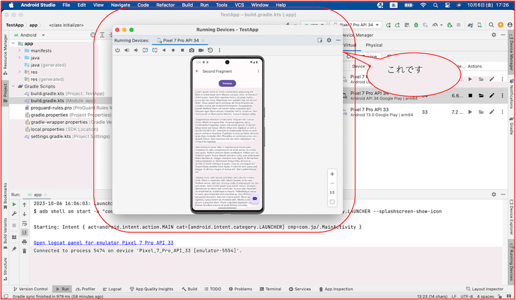Take a screenshot with the emulator camera icon

tap(192, 51)
